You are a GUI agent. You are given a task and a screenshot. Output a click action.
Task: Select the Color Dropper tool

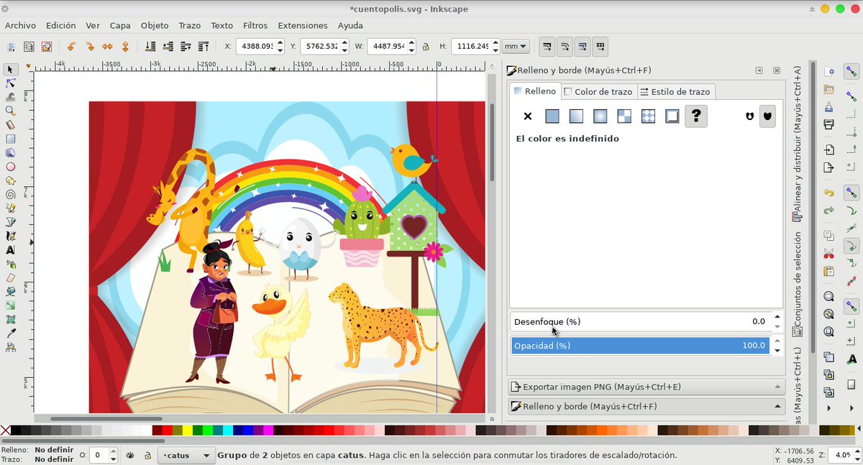(x=11, y=333)
